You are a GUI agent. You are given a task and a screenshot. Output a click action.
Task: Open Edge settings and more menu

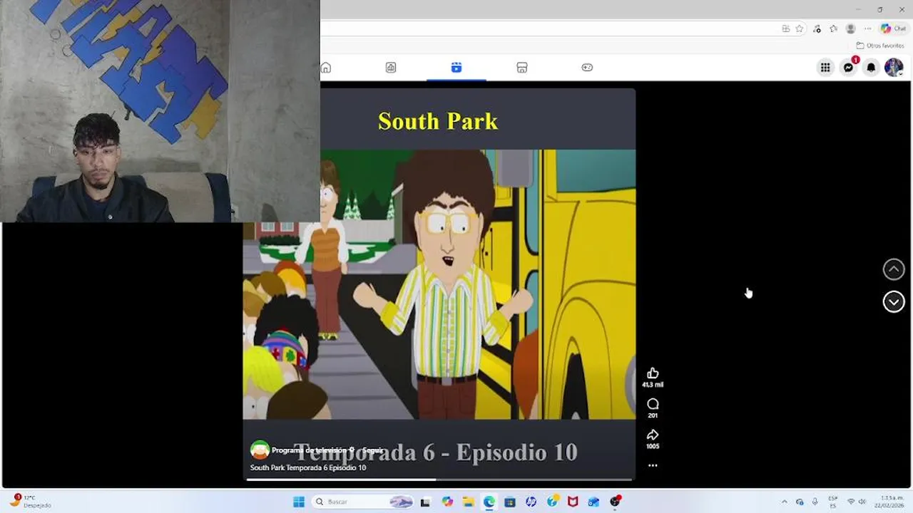pos(867,28)
